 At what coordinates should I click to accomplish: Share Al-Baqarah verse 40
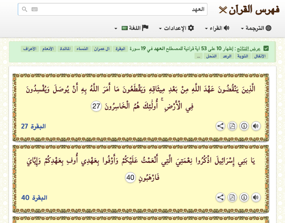(x=220, y=197)
